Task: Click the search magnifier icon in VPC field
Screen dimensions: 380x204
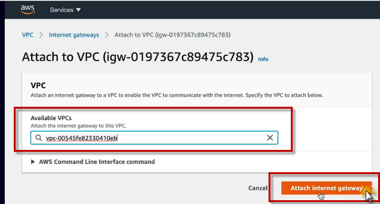Action: coord(38,138)
